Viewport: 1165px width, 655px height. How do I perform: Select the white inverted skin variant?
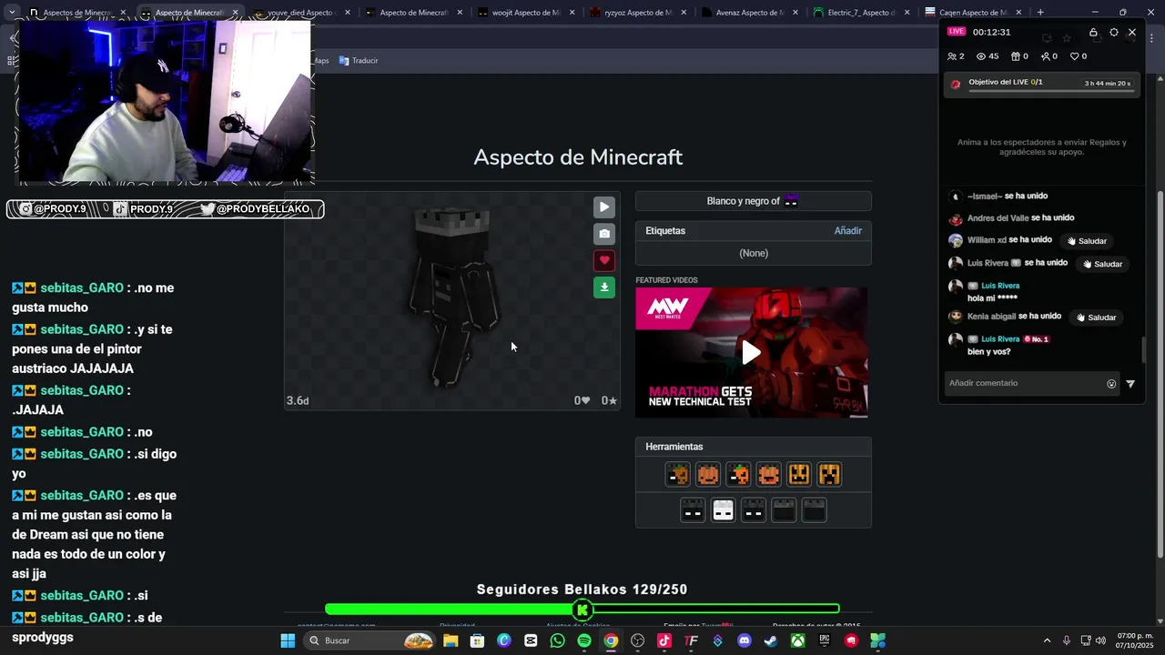point(723,510)
